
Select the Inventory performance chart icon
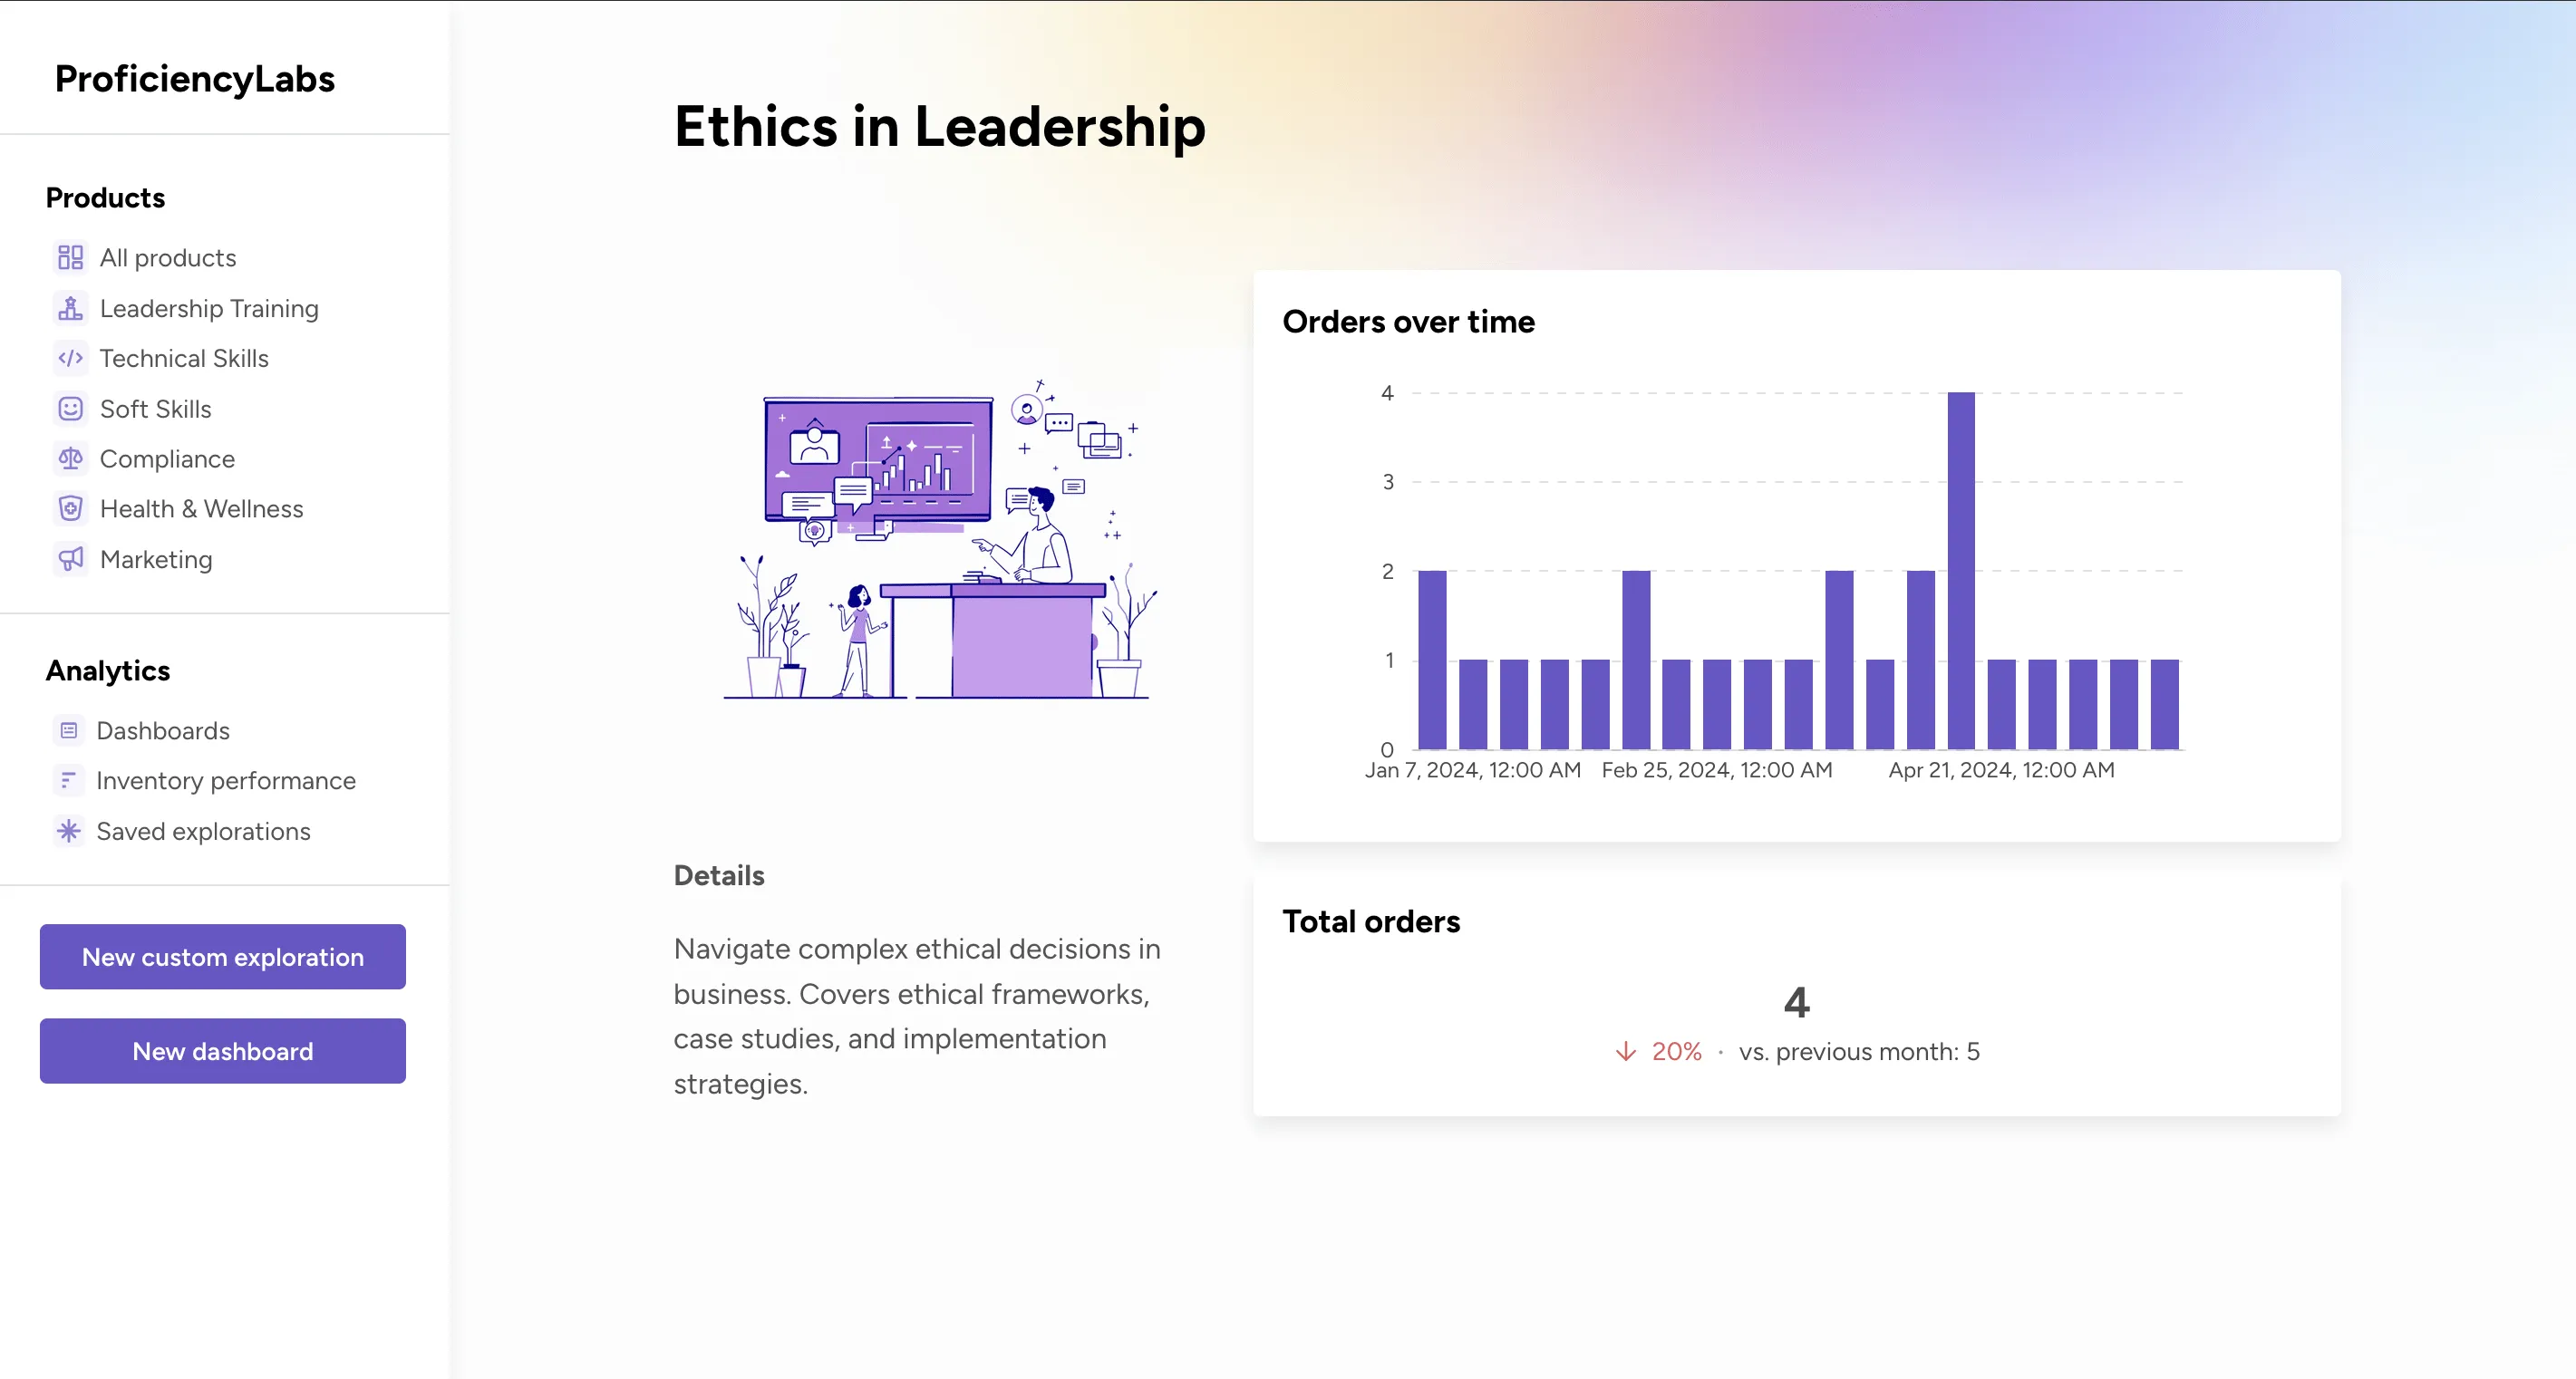(68, 780)
